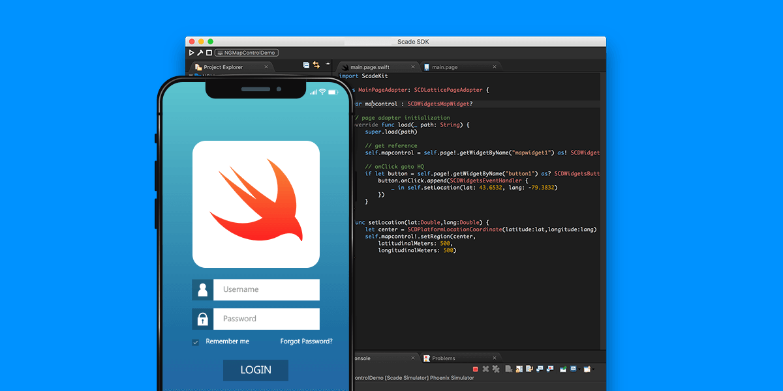Close the Project Explorer tab
The image size is (783, 391).
pos(266,66)
